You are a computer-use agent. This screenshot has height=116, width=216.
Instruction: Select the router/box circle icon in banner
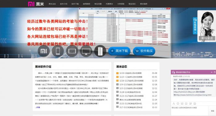(x=100, y=51)
